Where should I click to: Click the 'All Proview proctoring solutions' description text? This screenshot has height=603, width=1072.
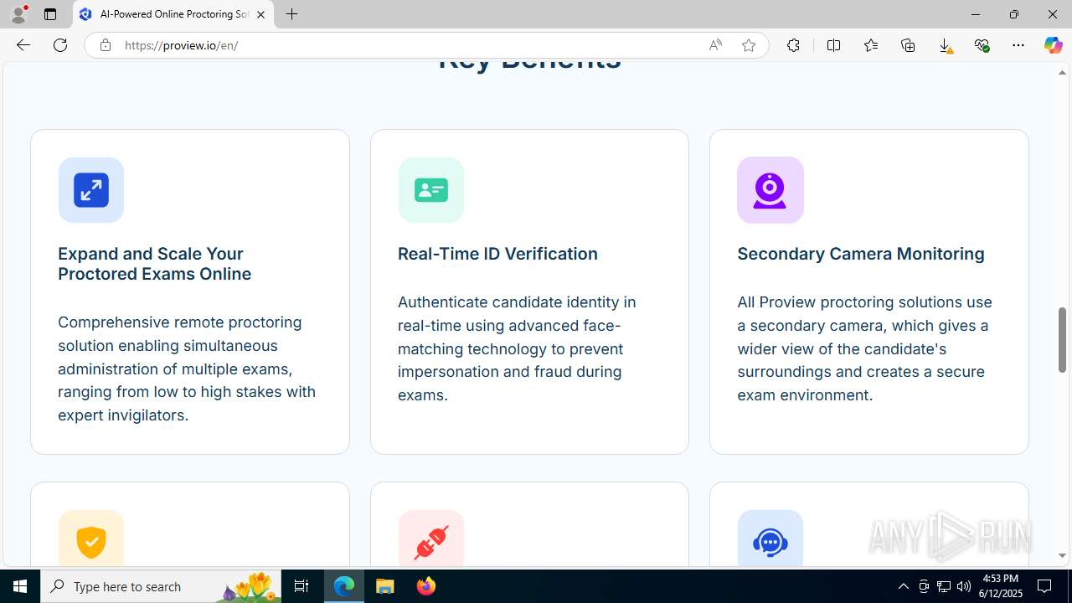(865, 348)
